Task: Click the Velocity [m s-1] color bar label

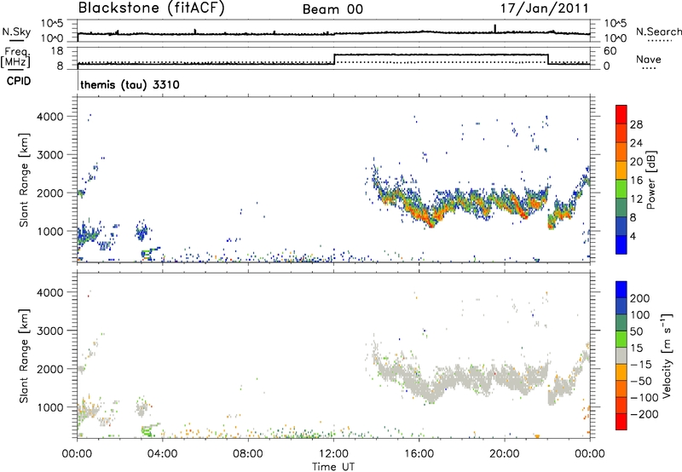Action: tap(668, 355)
